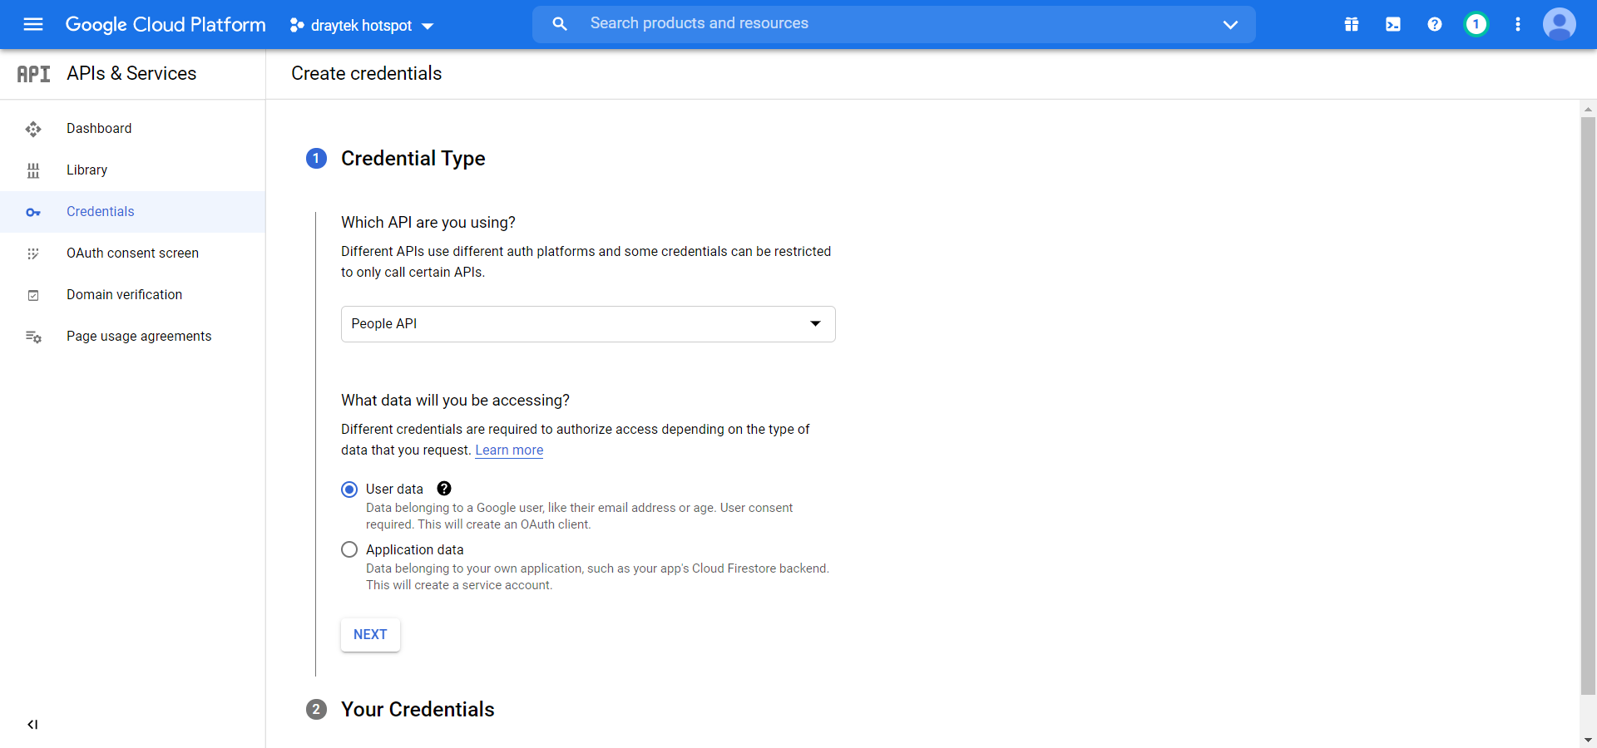Screen dimensions: 1597x748
Task: Click the Page usage agreements icon
Action: [x=33, y=337]
